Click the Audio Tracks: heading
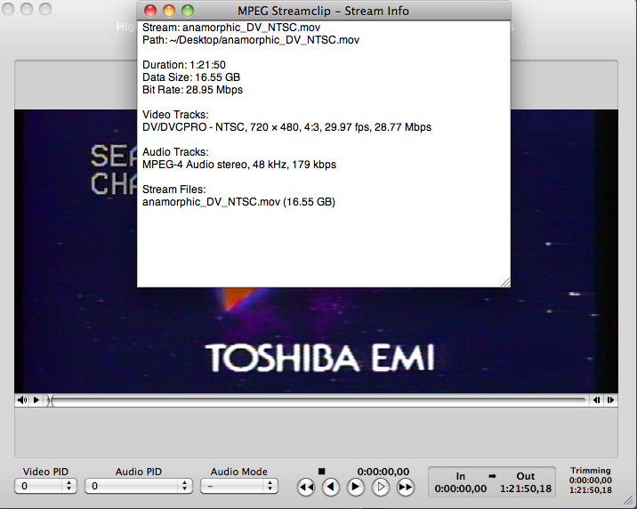 pyautogui.click(x=175, y=152)
